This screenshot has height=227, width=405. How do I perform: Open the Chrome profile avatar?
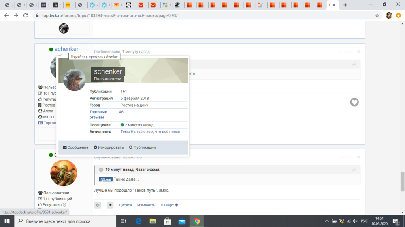389,15
